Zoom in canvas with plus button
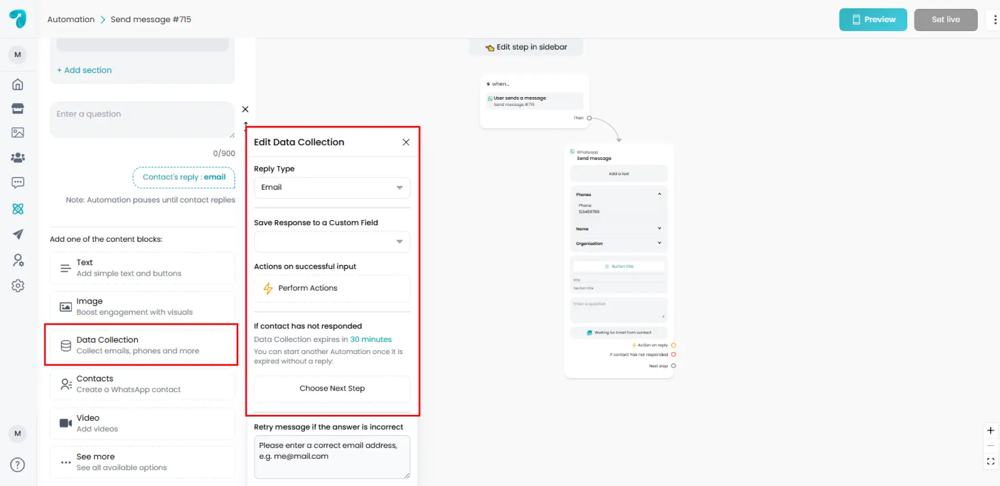The height and width of the screenshot is (486, 1000). point(990,431)
